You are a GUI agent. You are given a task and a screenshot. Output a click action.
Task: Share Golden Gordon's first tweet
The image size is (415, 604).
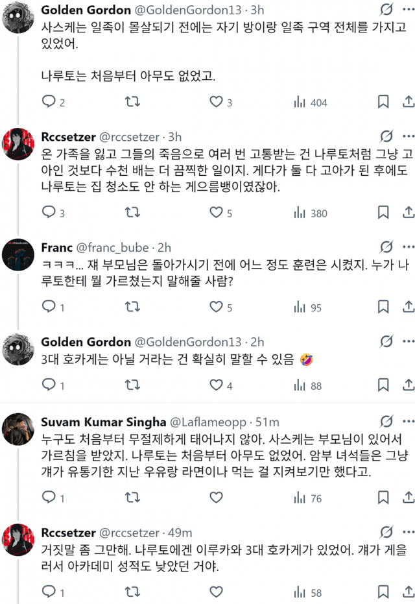click(409, 102)
